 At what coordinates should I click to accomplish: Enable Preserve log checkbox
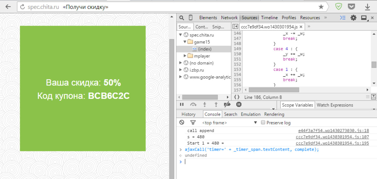[x=263, y=123]
